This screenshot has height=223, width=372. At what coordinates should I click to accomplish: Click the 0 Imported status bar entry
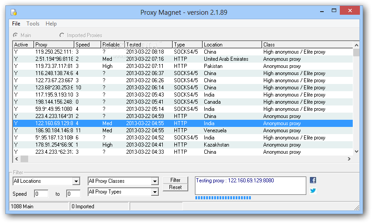[99, 206]
